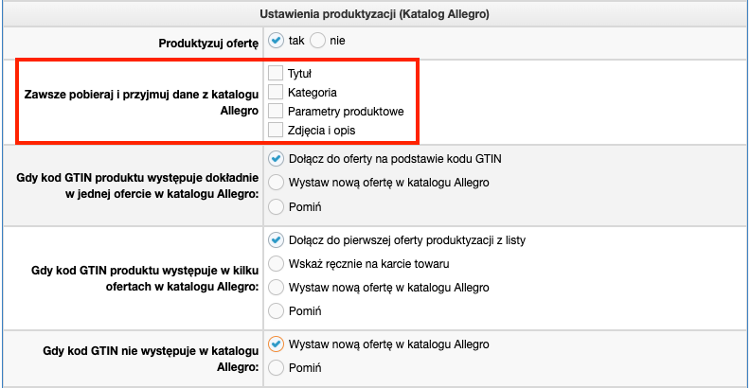Screen dimensions: 751x388
Task: Check the Tytuł checkbox
Action: click(276, 73)
